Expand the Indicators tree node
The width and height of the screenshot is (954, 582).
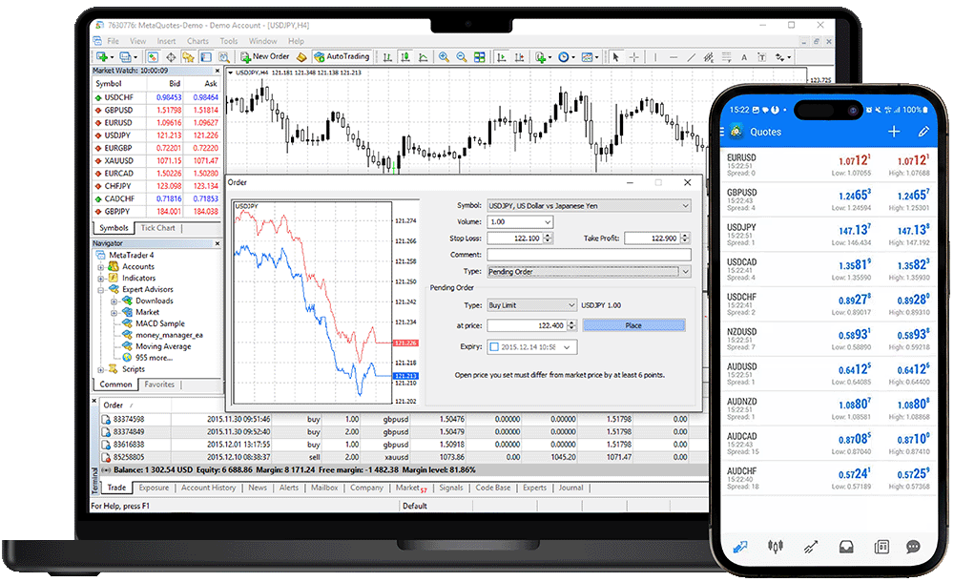(x=102, y=278)
